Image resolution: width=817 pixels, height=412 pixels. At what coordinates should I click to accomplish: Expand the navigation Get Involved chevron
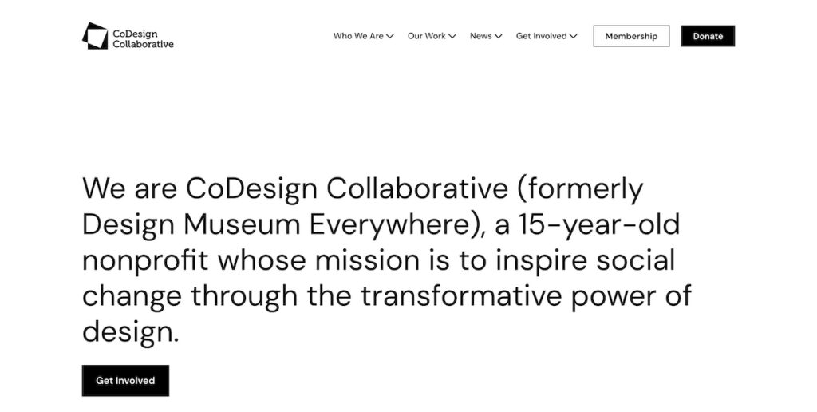[x=574, y=36]
